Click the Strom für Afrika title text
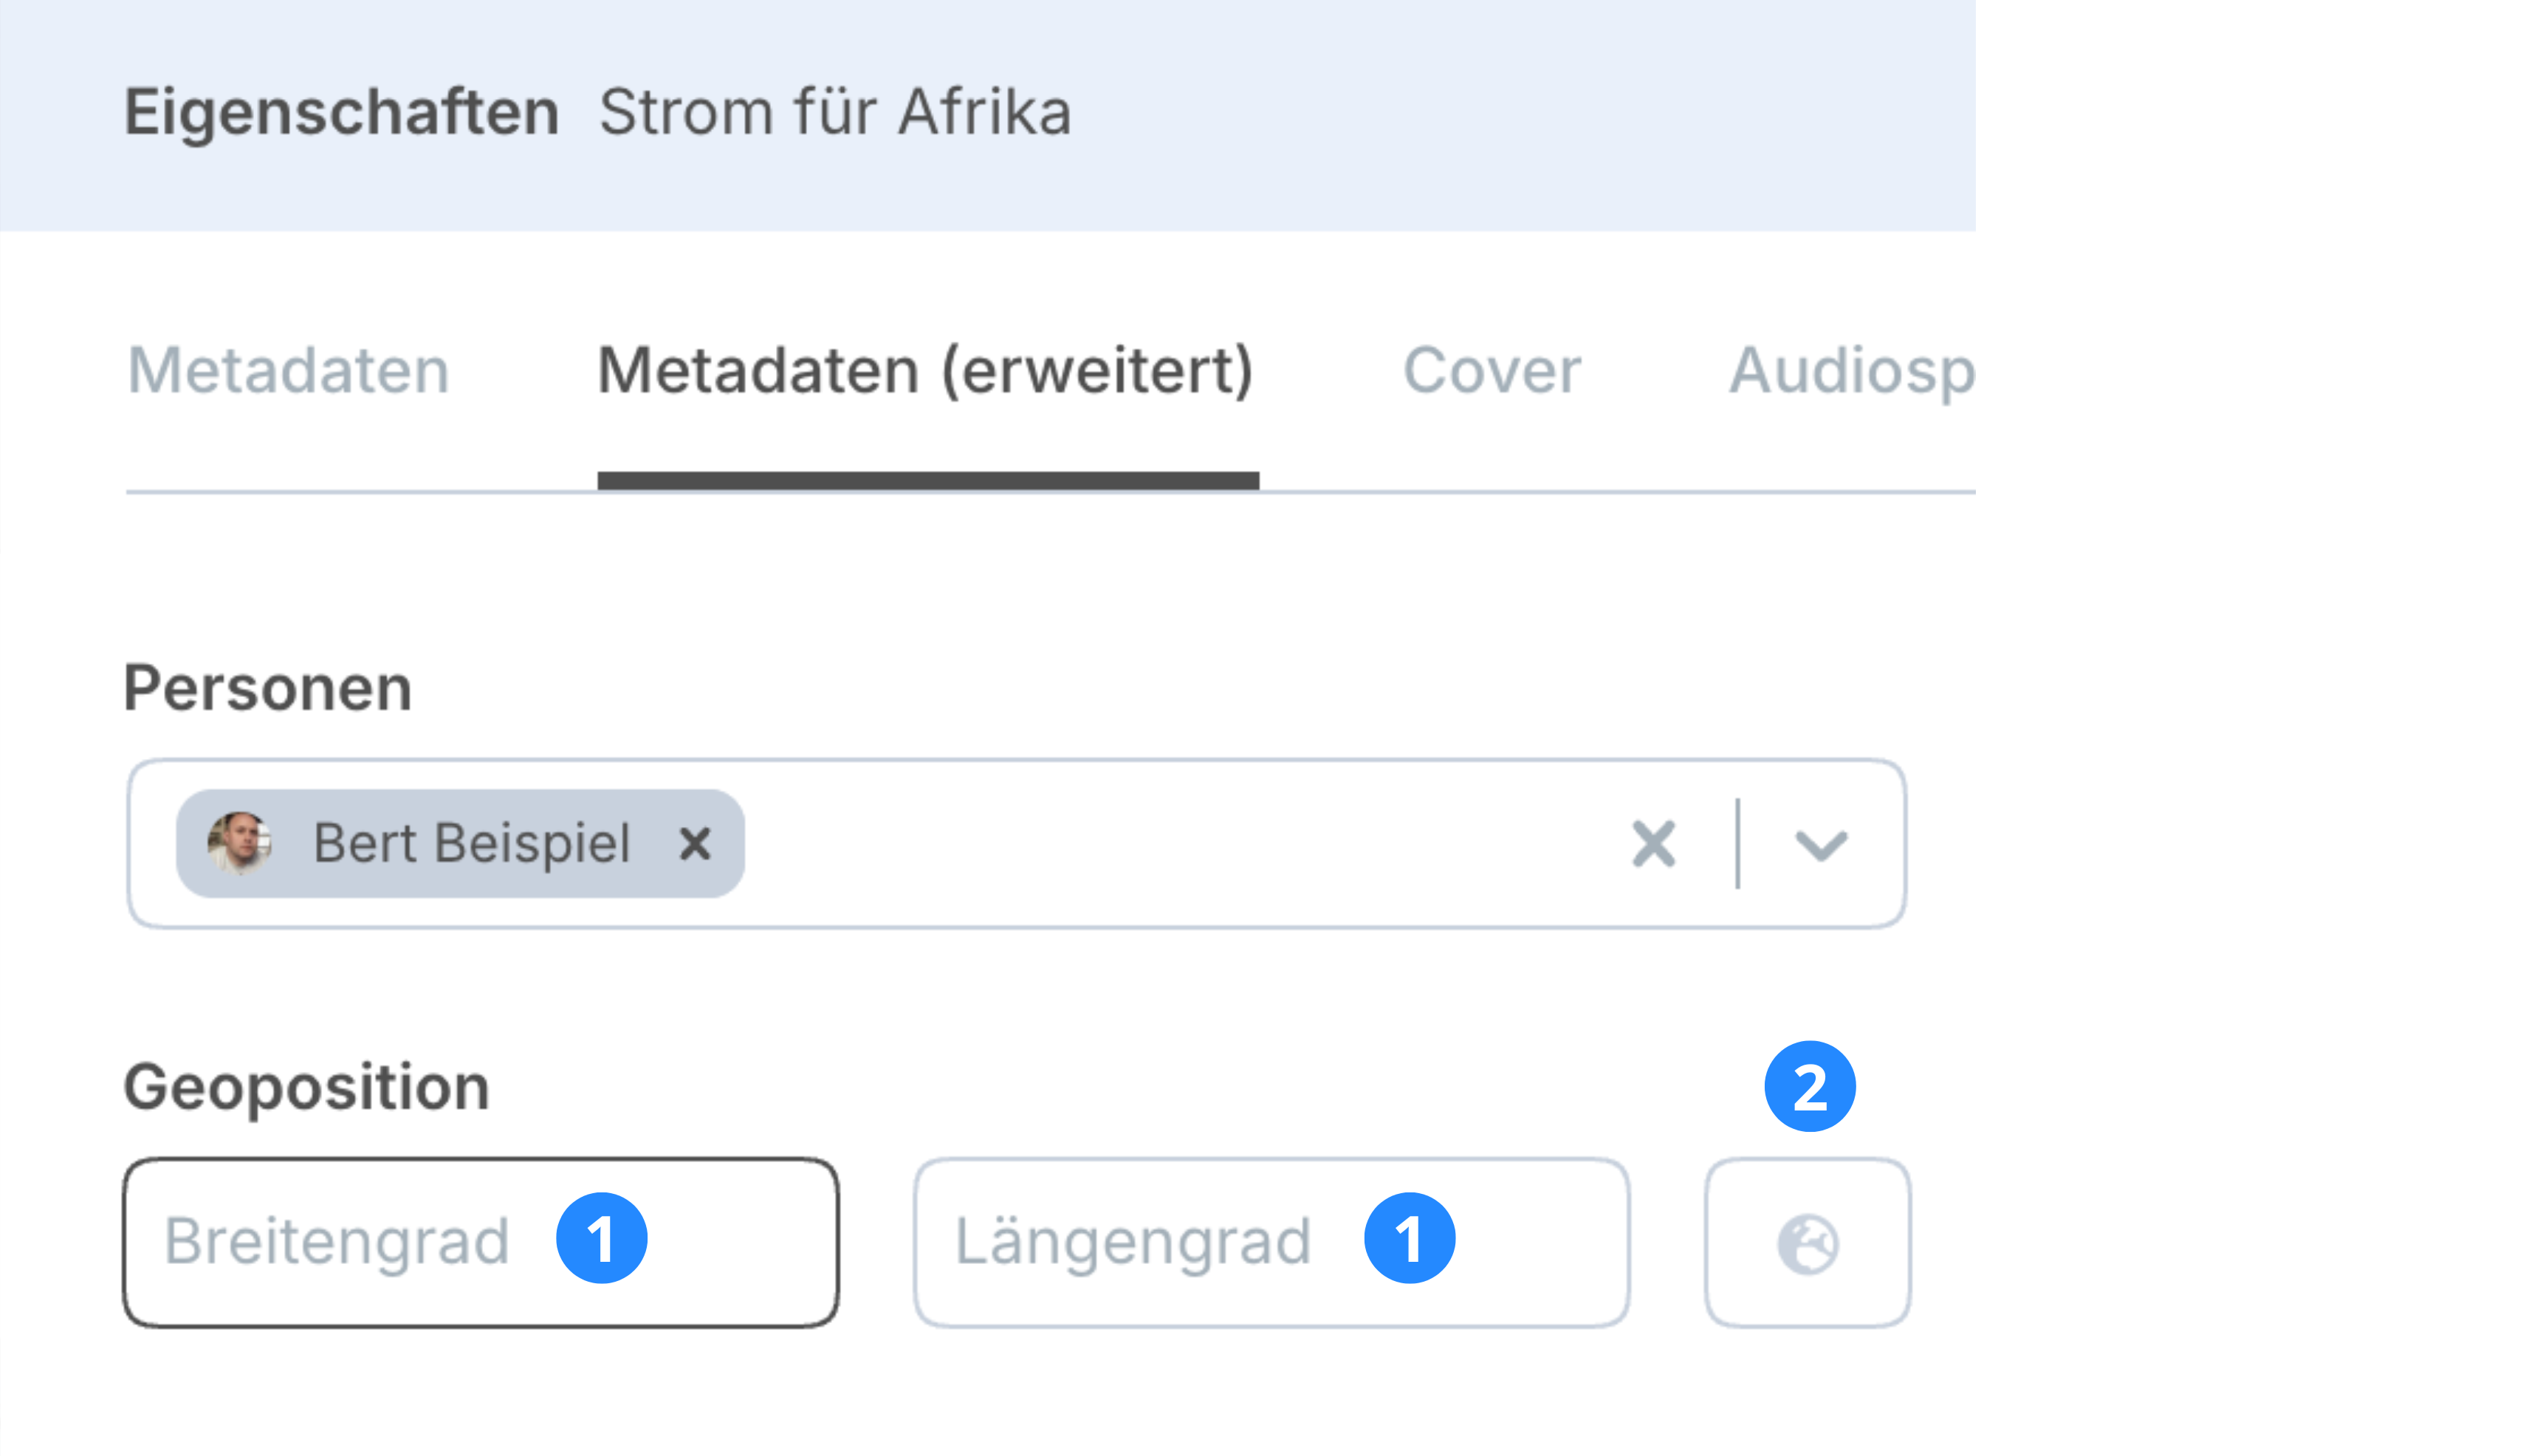Screen dimensions: 2540x1456 [x=835, y=111]
